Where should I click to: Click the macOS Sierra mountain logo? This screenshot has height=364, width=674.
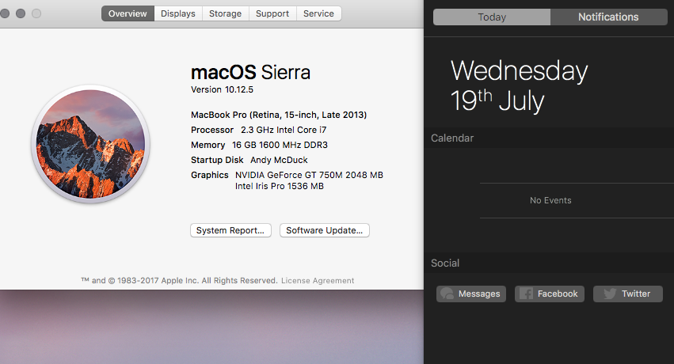point(90,144)
